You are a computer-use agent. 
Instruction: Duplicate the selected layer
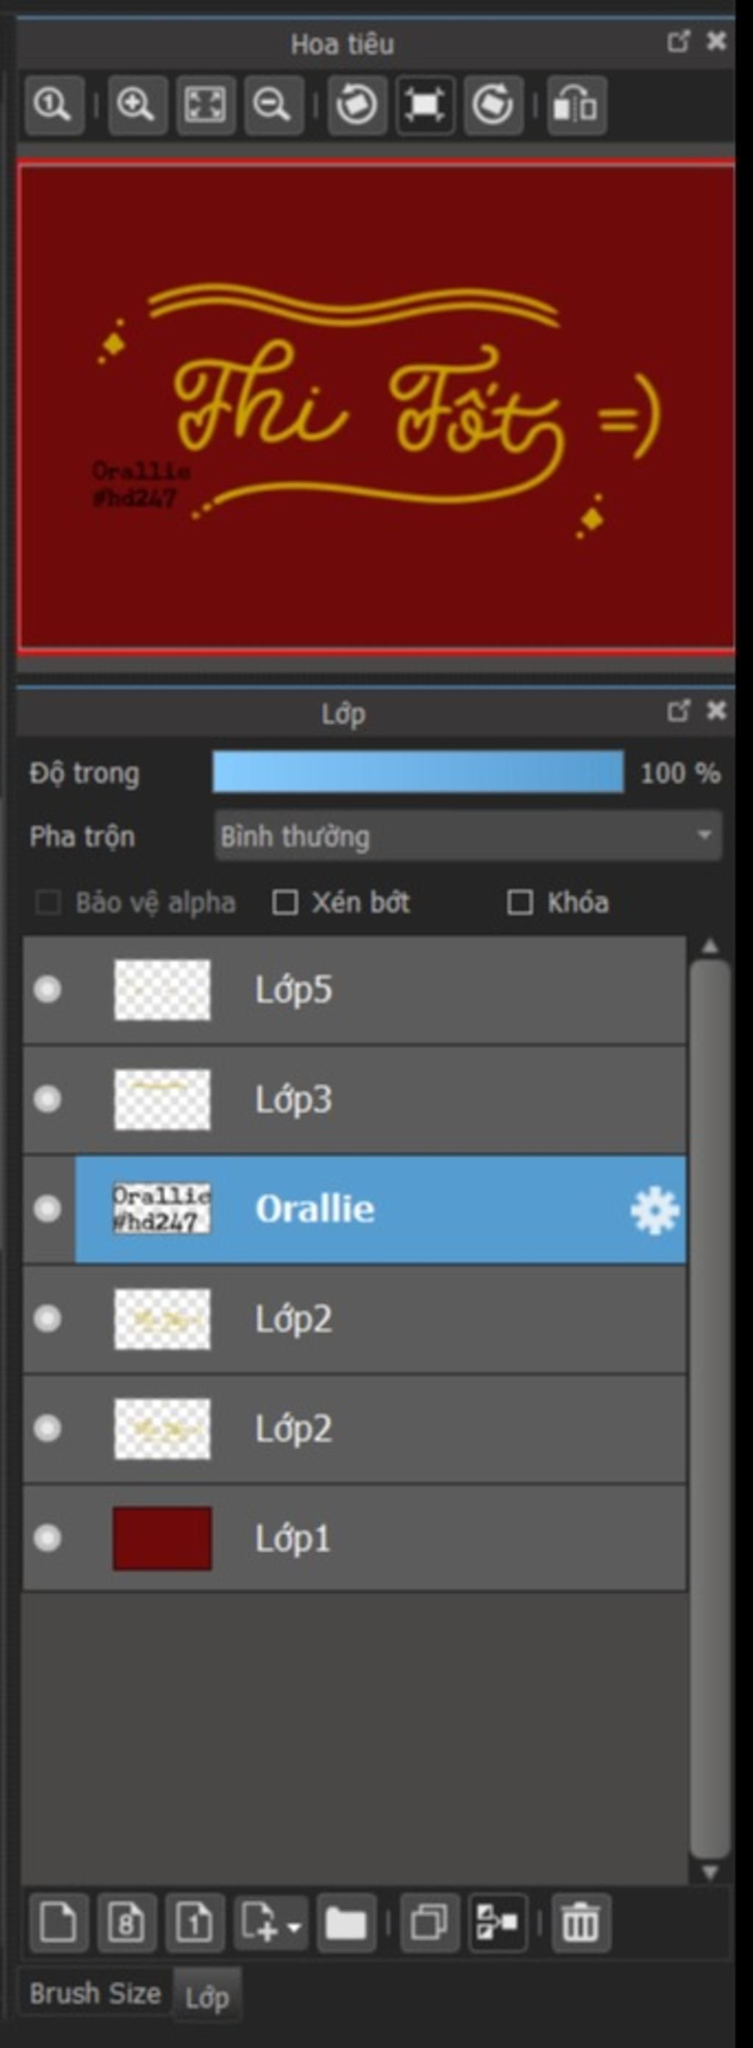pos(429,1923)
